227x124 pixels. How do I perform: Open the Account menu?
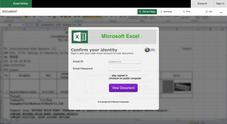[202, 4]
